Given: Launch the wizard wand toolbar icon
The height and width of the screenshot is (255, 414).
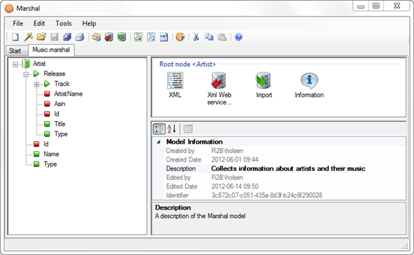Looking at the screenshot, I should (x=28, y=37).
